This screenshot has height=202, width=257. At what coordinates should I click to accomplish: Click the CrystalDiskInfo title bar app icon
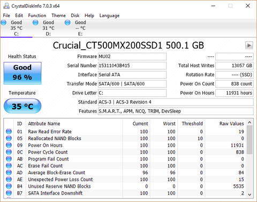(6, 6)
